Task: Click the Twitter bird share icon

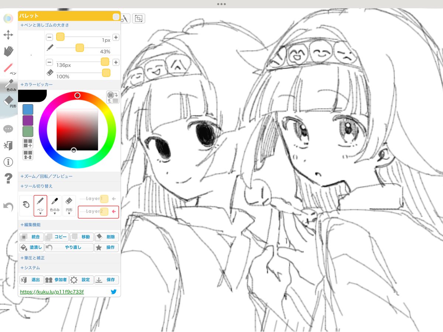Action: tap(114, 291)
